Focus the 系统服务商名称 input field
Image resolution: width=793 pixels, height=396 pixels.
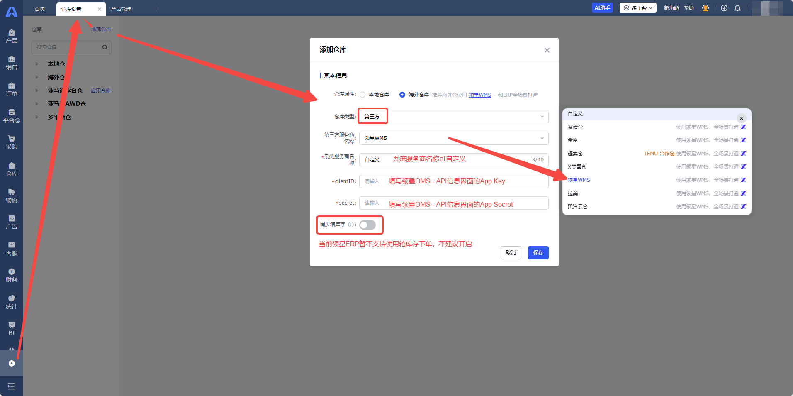454,160
